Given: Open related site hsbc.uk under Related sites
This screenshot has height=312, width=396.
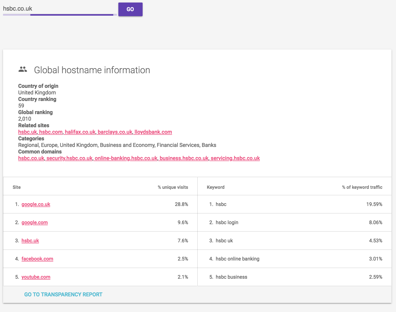Looking at the screenshot, I should [x=28, y=132].
